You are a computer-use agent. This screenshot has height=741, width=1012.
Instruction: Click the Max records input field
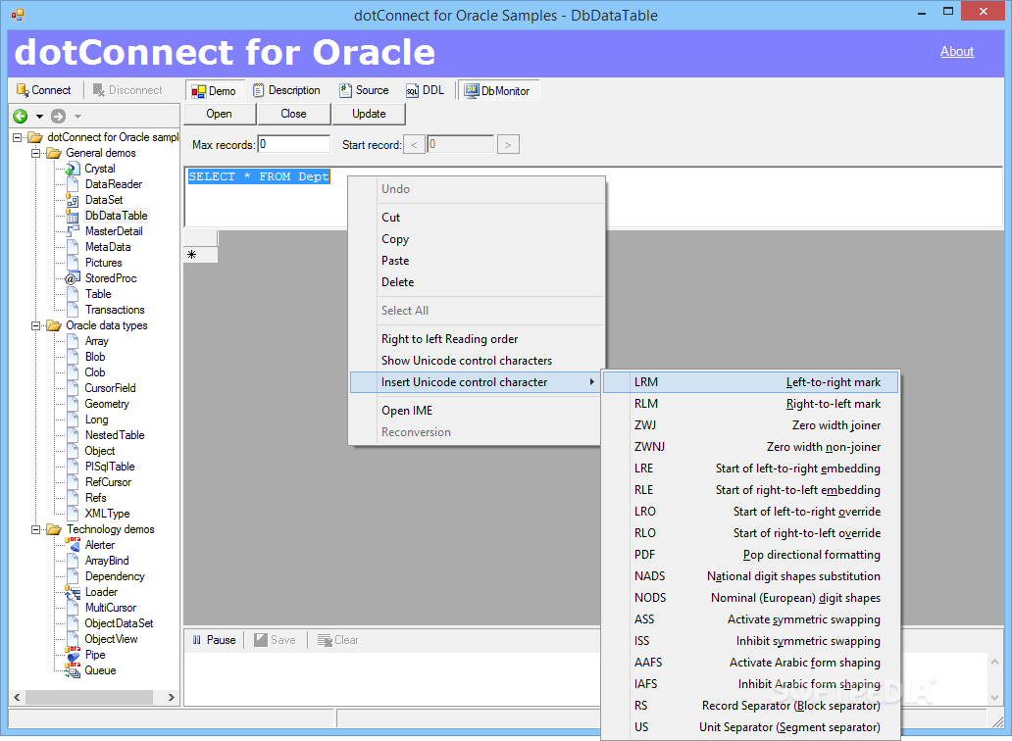293,144
